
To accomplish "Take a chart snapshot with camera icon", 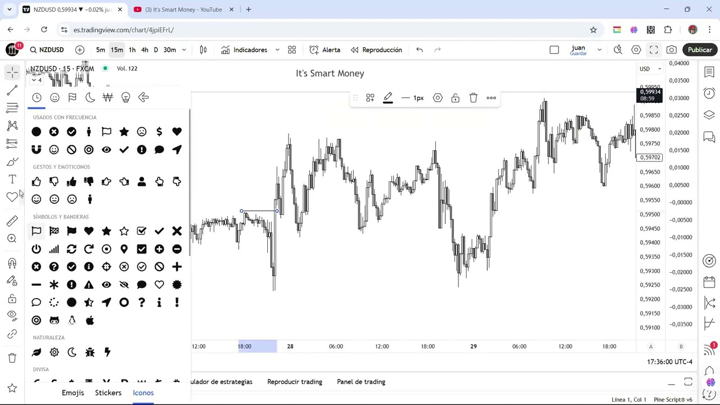I will 672,49.
